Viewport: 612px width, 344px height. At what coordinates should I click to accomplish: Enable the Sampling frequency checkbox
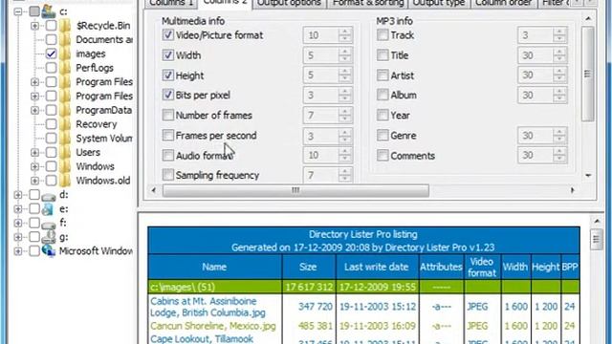coord(168,175)
